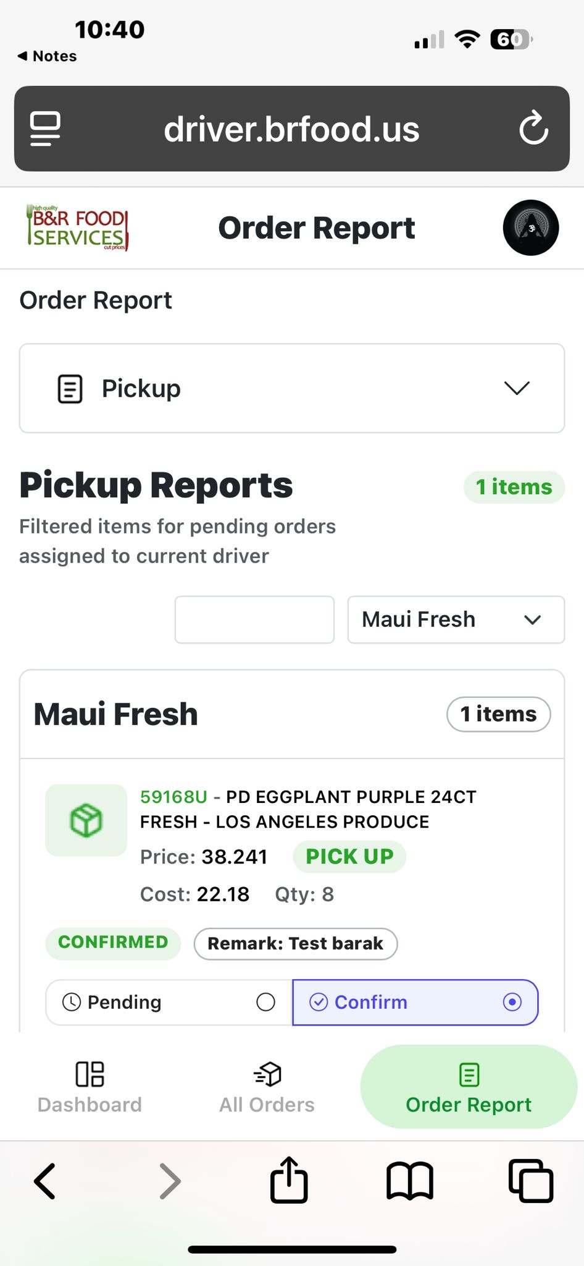Tap the B&R Food Services logo
Screen dimensions: 584x1266
[77, 228]
